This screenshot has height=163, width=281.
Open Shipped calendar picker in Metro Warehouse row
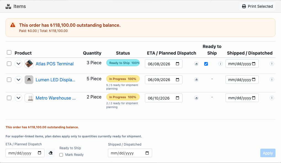point(254,98)
